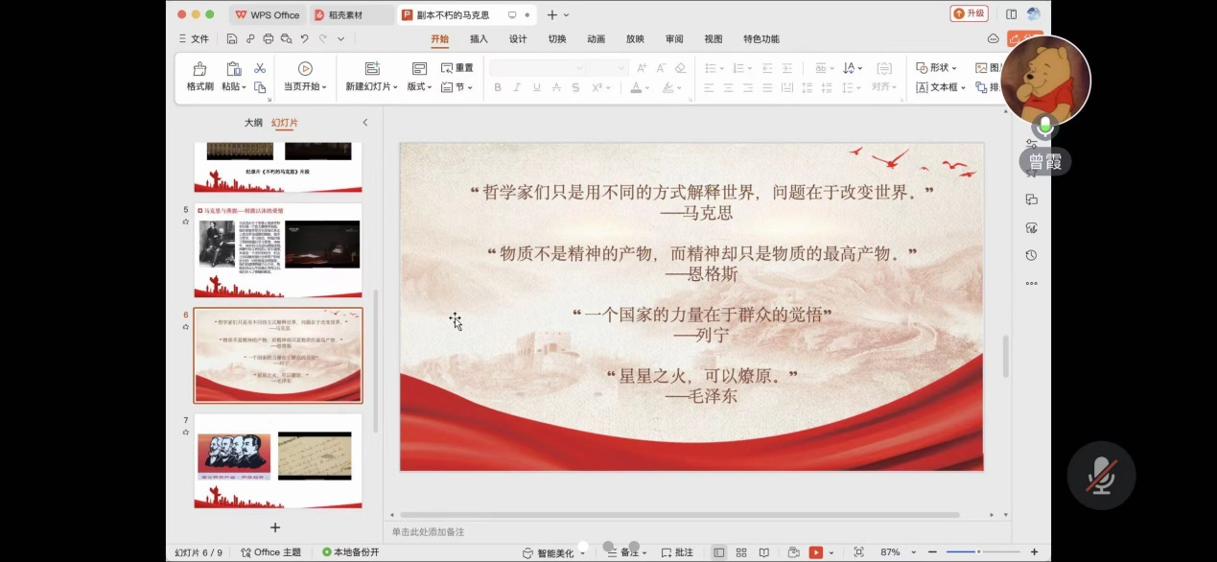Click the orange Upgrade (升级) button
This screenshot has width=1217, height=562.
click(x=969, y=14)
